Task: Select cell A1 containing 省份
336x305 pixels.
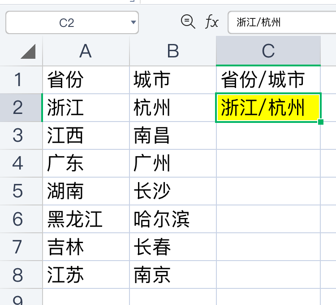Action: pos(86,80)
